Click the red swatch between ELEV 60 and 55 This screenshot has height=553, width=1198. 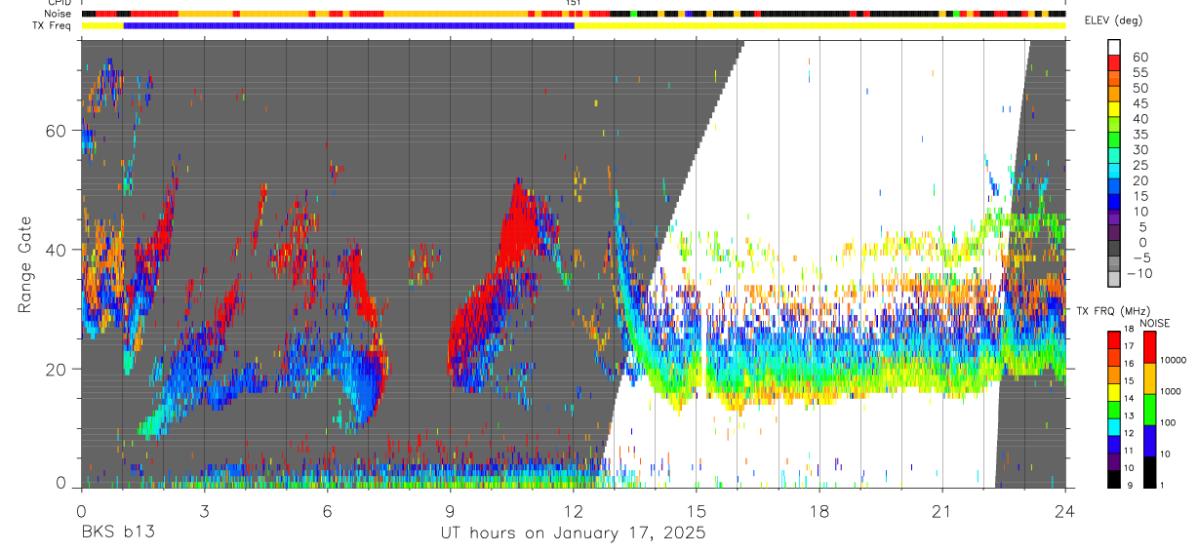click(x=1114, y=64)
